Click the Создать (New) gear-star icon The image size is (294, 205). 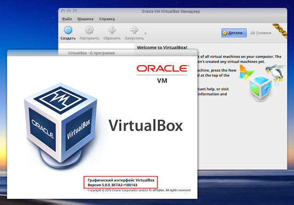[x=68, y=30]
